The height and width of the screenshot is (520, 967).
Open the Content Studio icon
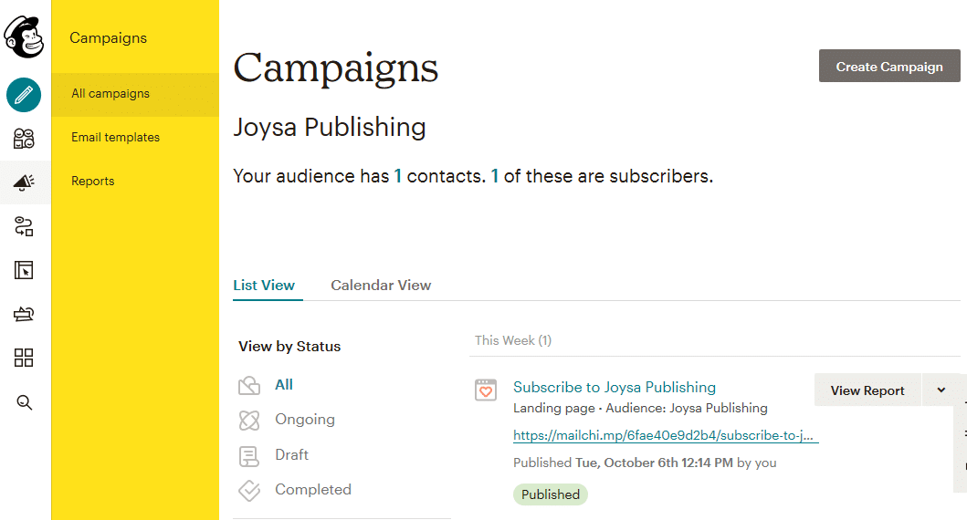24,314
